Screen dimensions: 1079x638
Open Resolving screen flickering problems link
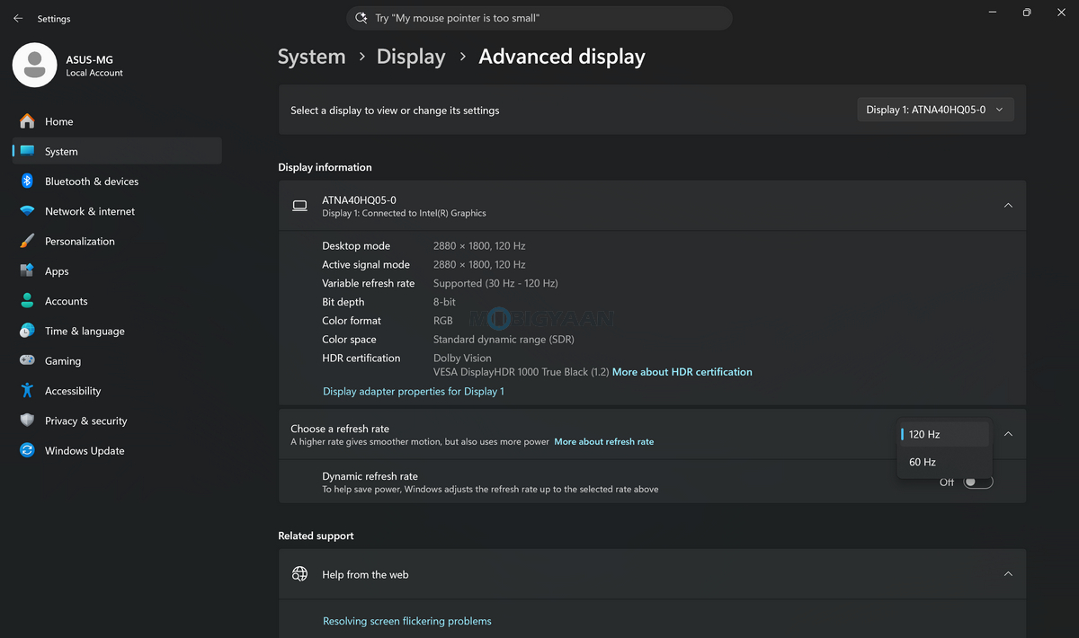click(407, 621)
